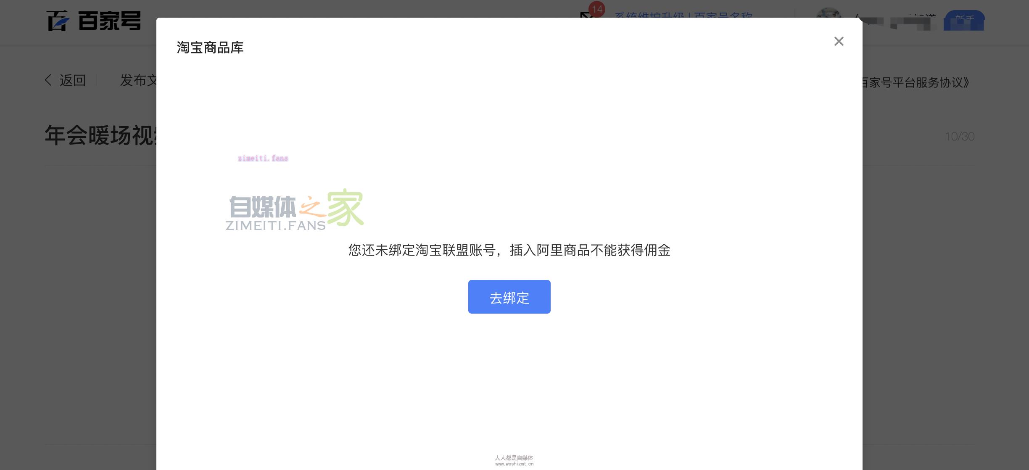Switch to the 发布文 publishing tab
The image size is (1029, 470).
[x=139, y=80]
